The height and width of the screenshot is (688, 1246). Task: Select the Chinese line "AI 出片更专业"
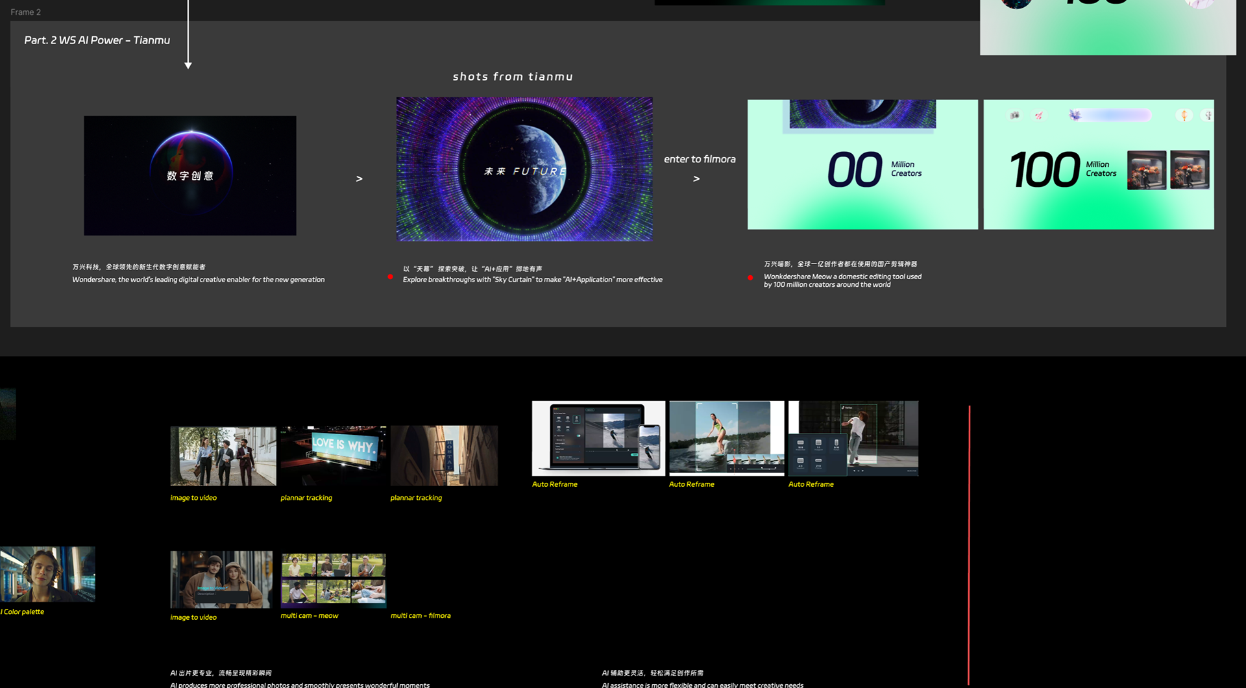[x=221, y=673]
